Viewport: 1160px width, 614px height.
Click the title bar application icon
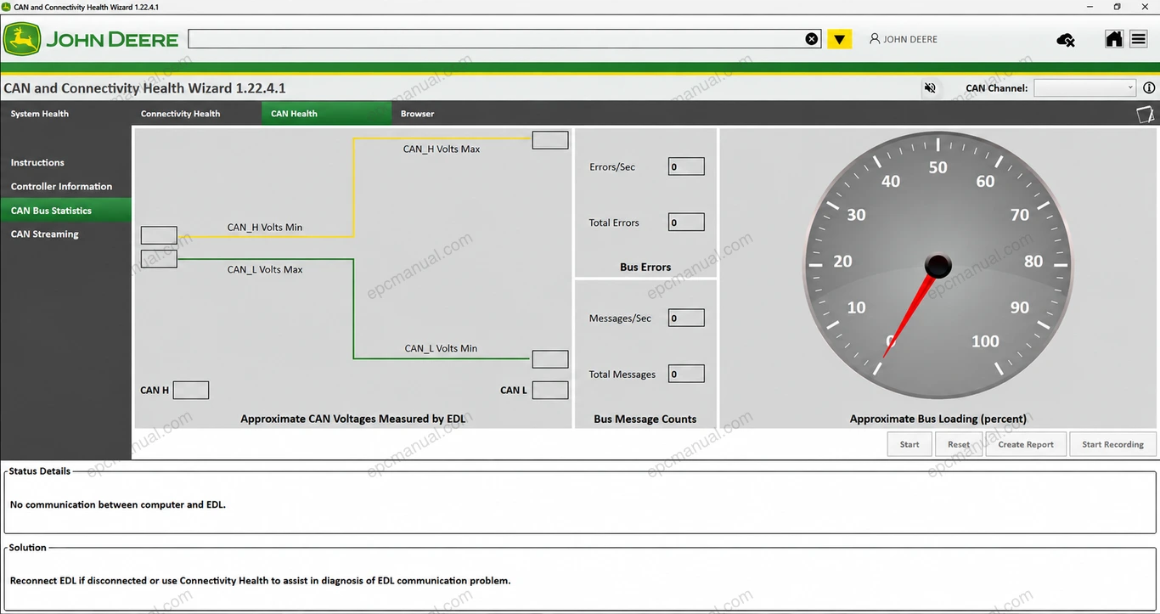(x=8, y=7)
